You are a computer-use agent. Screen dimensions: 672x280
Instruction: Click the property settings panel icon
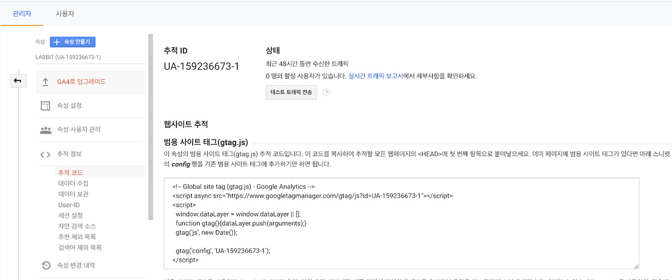[46, 106]
